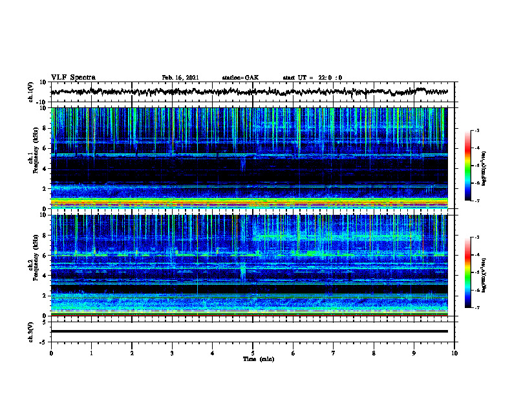Viewport: 512px width, 396px height.
Task: Click the "Time (min)" axis label
Action: click(x=259, y=359)
